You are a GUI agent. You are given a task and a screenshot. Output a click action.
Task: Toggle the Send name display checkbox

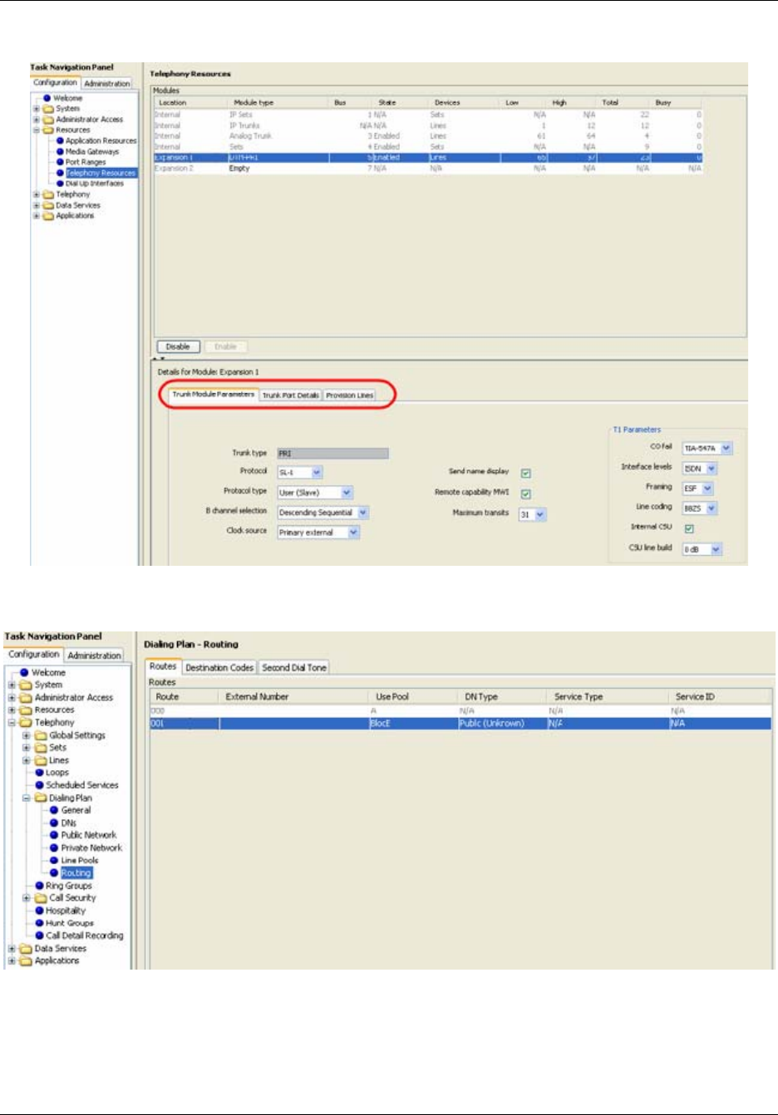526,473
